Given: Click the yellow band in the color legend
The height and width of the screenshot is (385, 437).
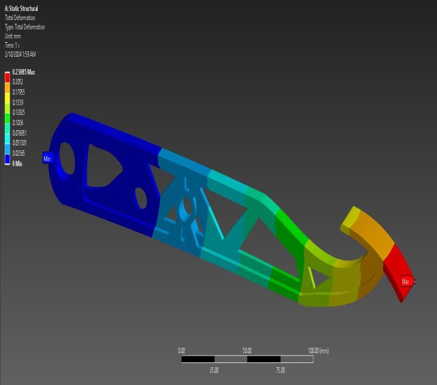Looking at the screenshot, I should coord(7,98).
